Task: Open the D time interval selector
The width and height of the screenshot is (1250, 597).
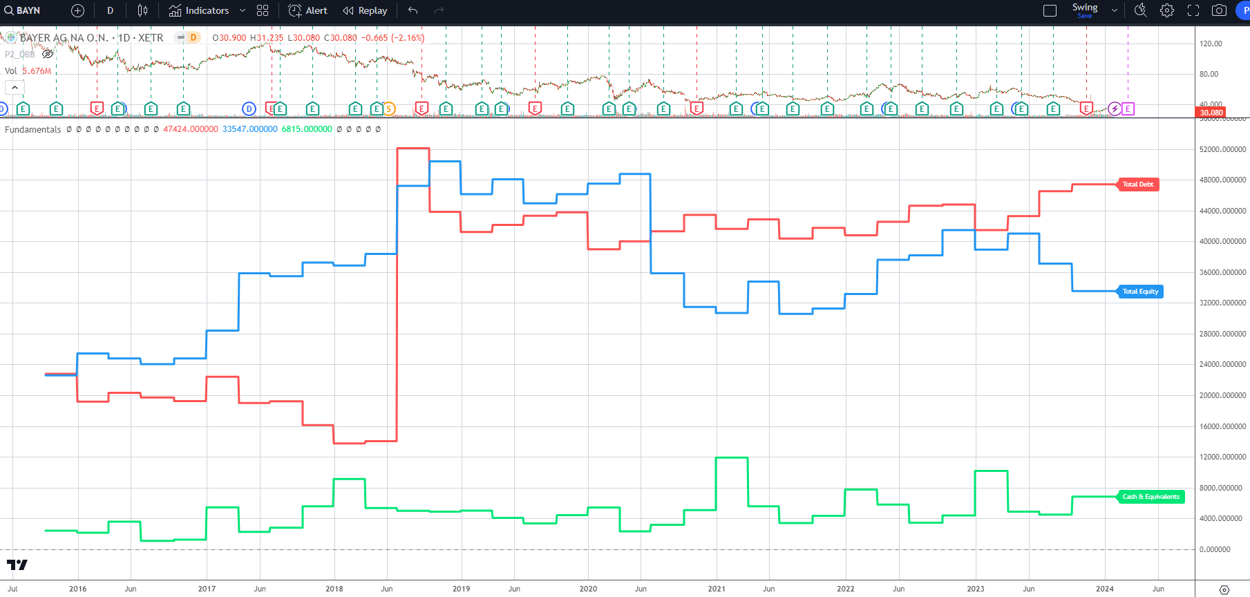Action: coord(110,10)
